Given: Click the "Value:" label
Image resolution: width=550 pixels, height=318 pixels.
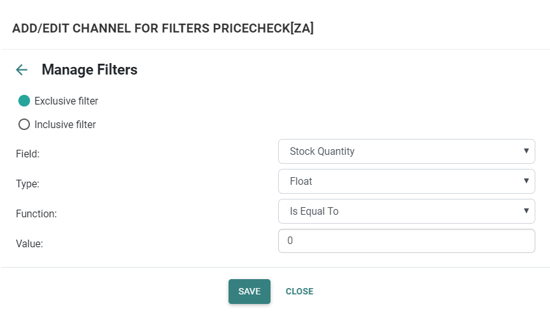Looking at the screenshot, I should pos(29,243).
